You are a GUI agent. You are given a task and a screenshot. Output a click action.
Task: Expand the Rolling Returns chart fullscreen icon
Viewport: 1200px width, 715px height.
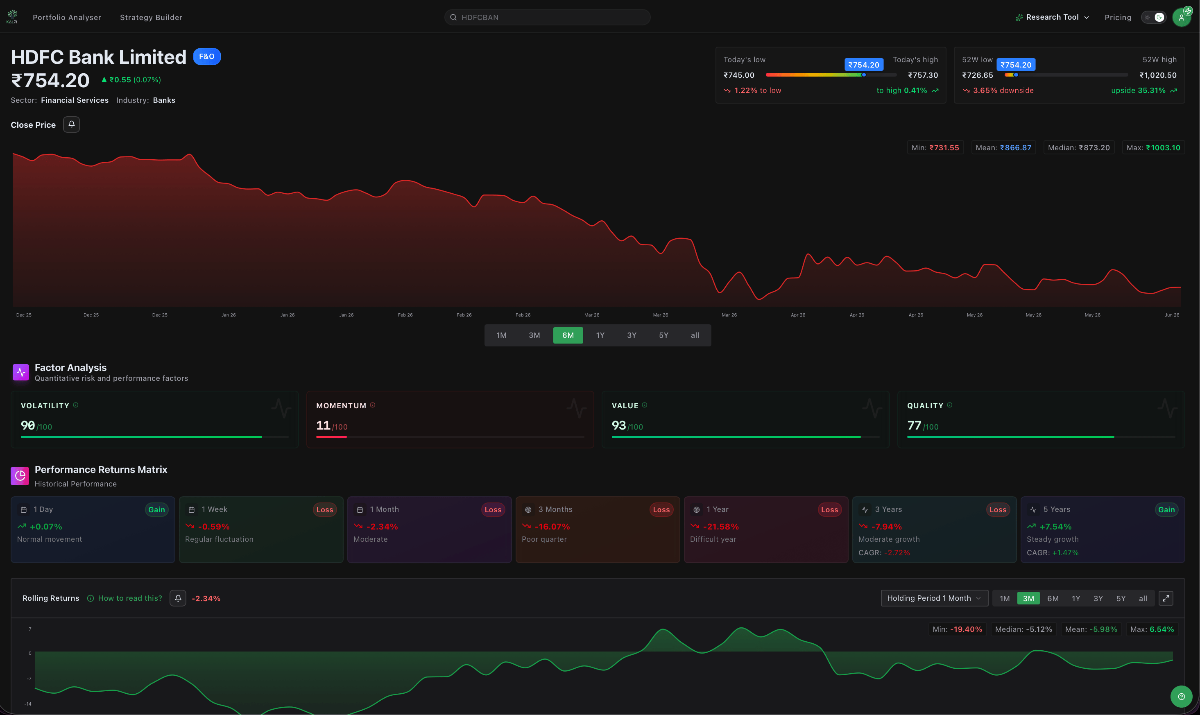1166,598
